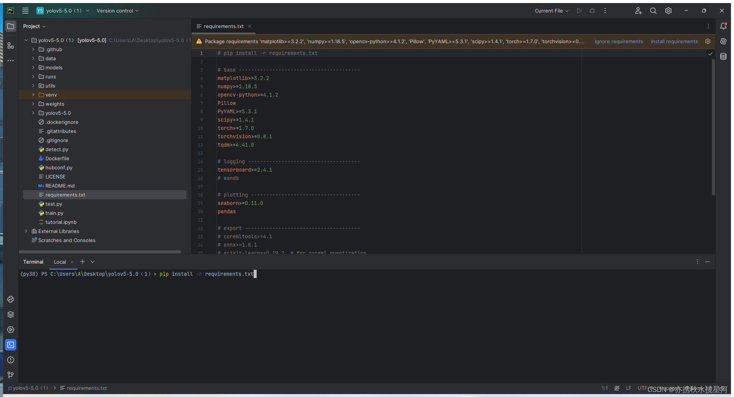Open the Services run tool window
This screenshot has width=734, height=397.
11,330
